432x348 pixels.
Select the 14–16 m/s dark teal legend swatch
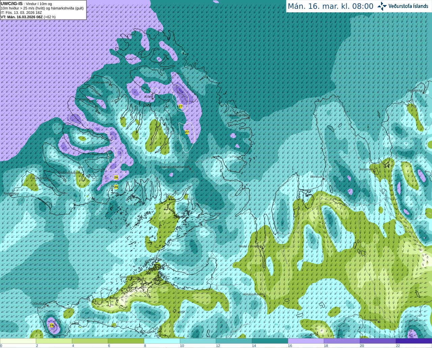pos(270,341)
